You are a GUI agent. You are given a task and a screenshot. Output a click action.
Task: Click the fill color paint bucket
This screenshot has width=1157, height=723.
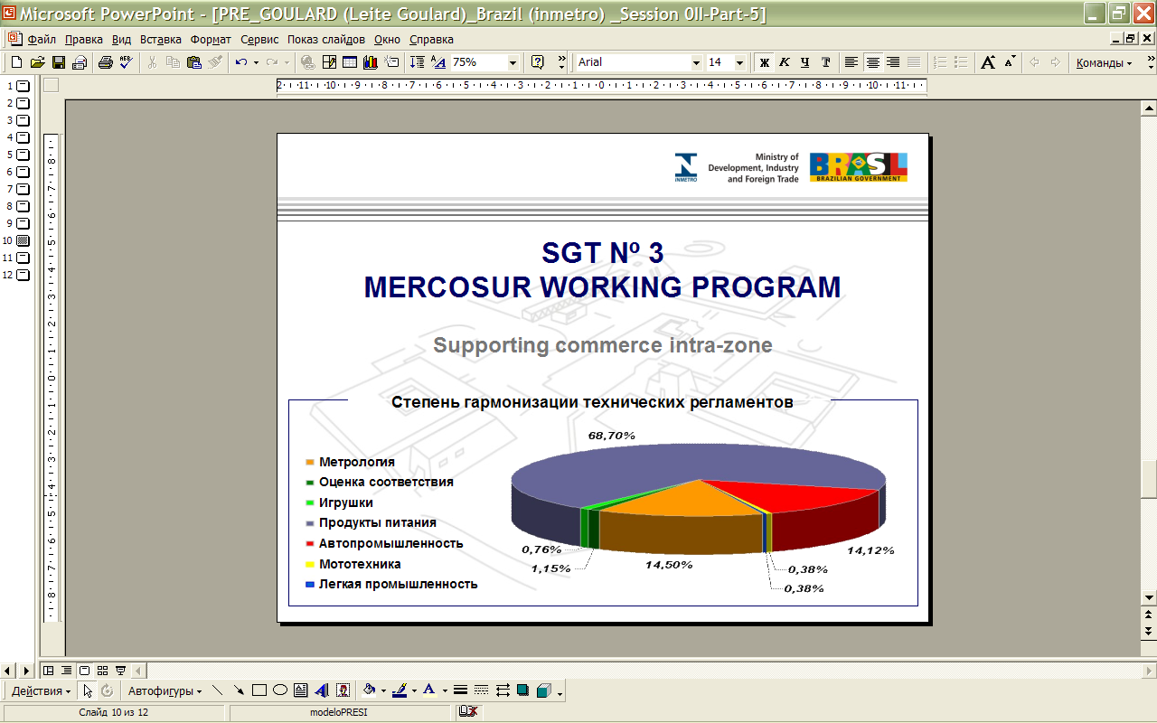coord(369,690)
